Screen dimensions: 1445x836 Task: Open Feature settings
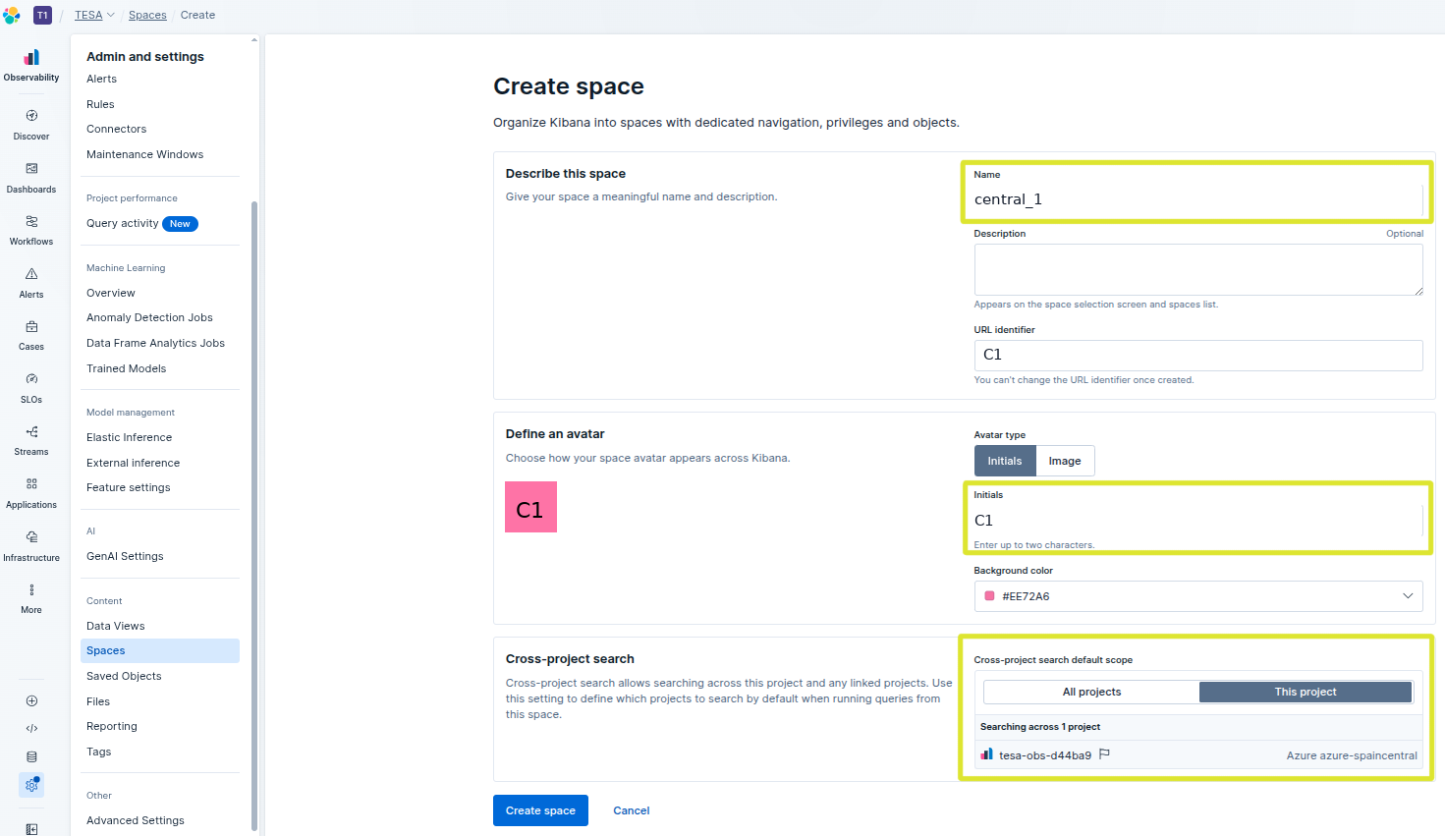[x=128, y=487]
